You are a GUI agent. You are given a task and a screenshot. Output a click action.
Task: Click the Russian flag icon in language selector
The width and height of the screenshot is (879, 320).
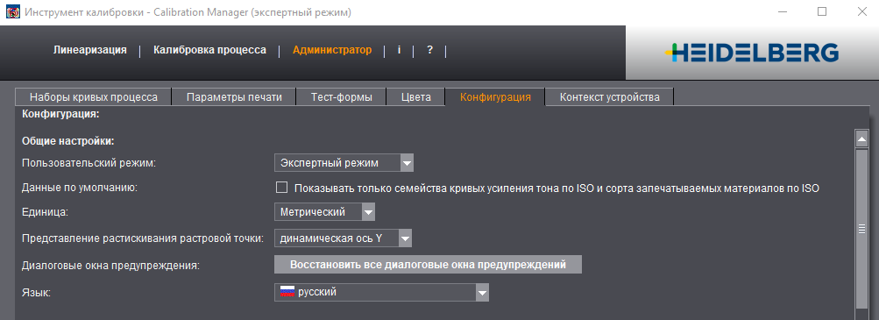tap(287, 292)
